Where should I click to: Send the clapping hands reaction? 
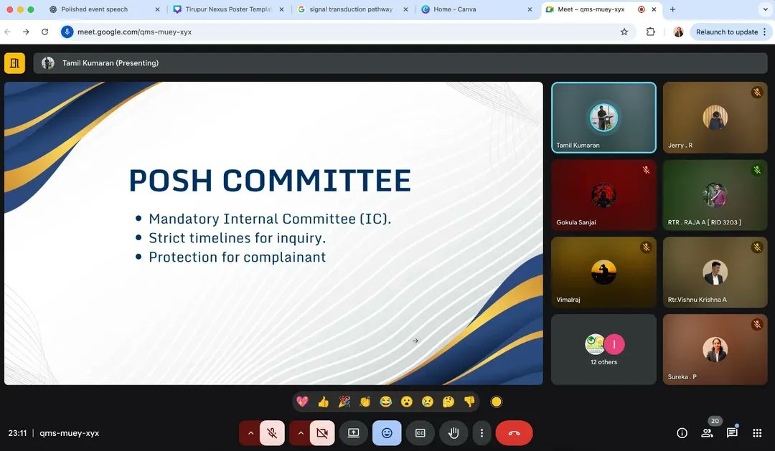[x=365, y=402]
